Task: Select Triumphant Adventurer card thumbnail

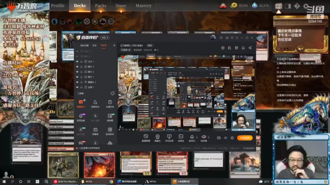Action: point(63,165)
